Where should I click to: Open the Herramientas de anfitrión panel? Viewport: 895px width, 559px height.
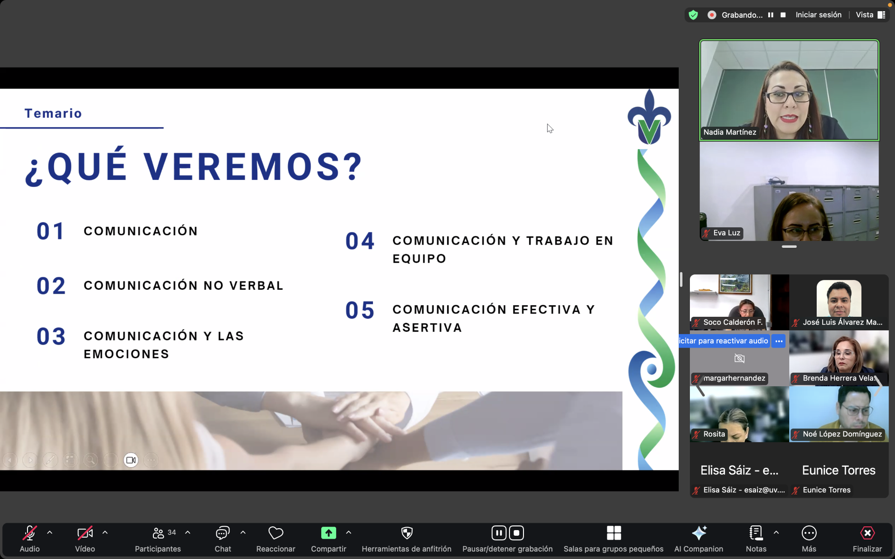pyautogui.click(x=406, y=538)
